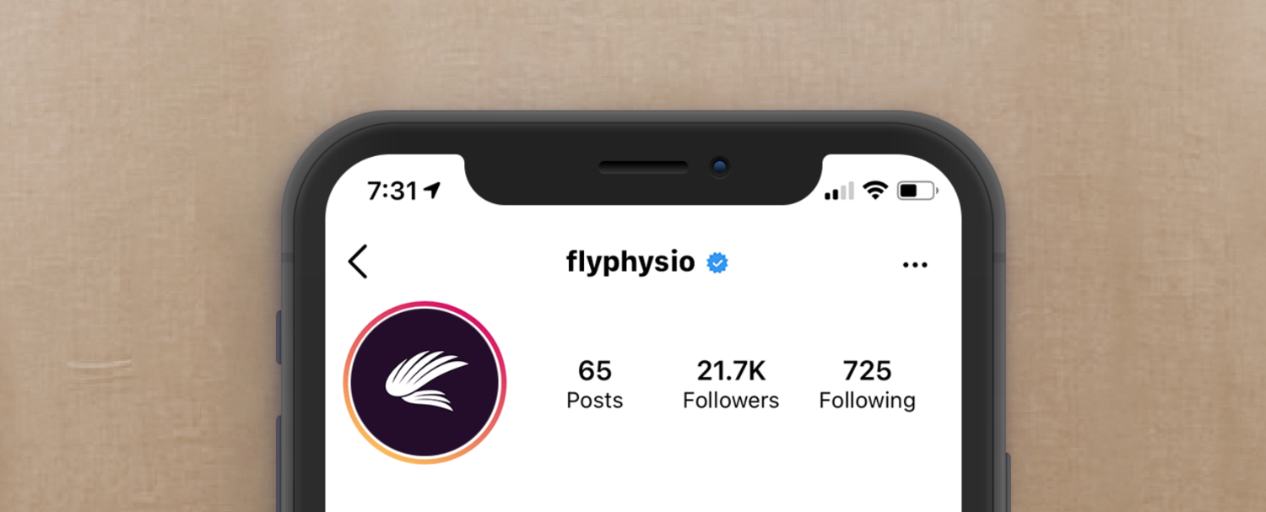Screen dimensions: 1266x512
Task: Go back using the left chevron
Action: pos(358,262)
